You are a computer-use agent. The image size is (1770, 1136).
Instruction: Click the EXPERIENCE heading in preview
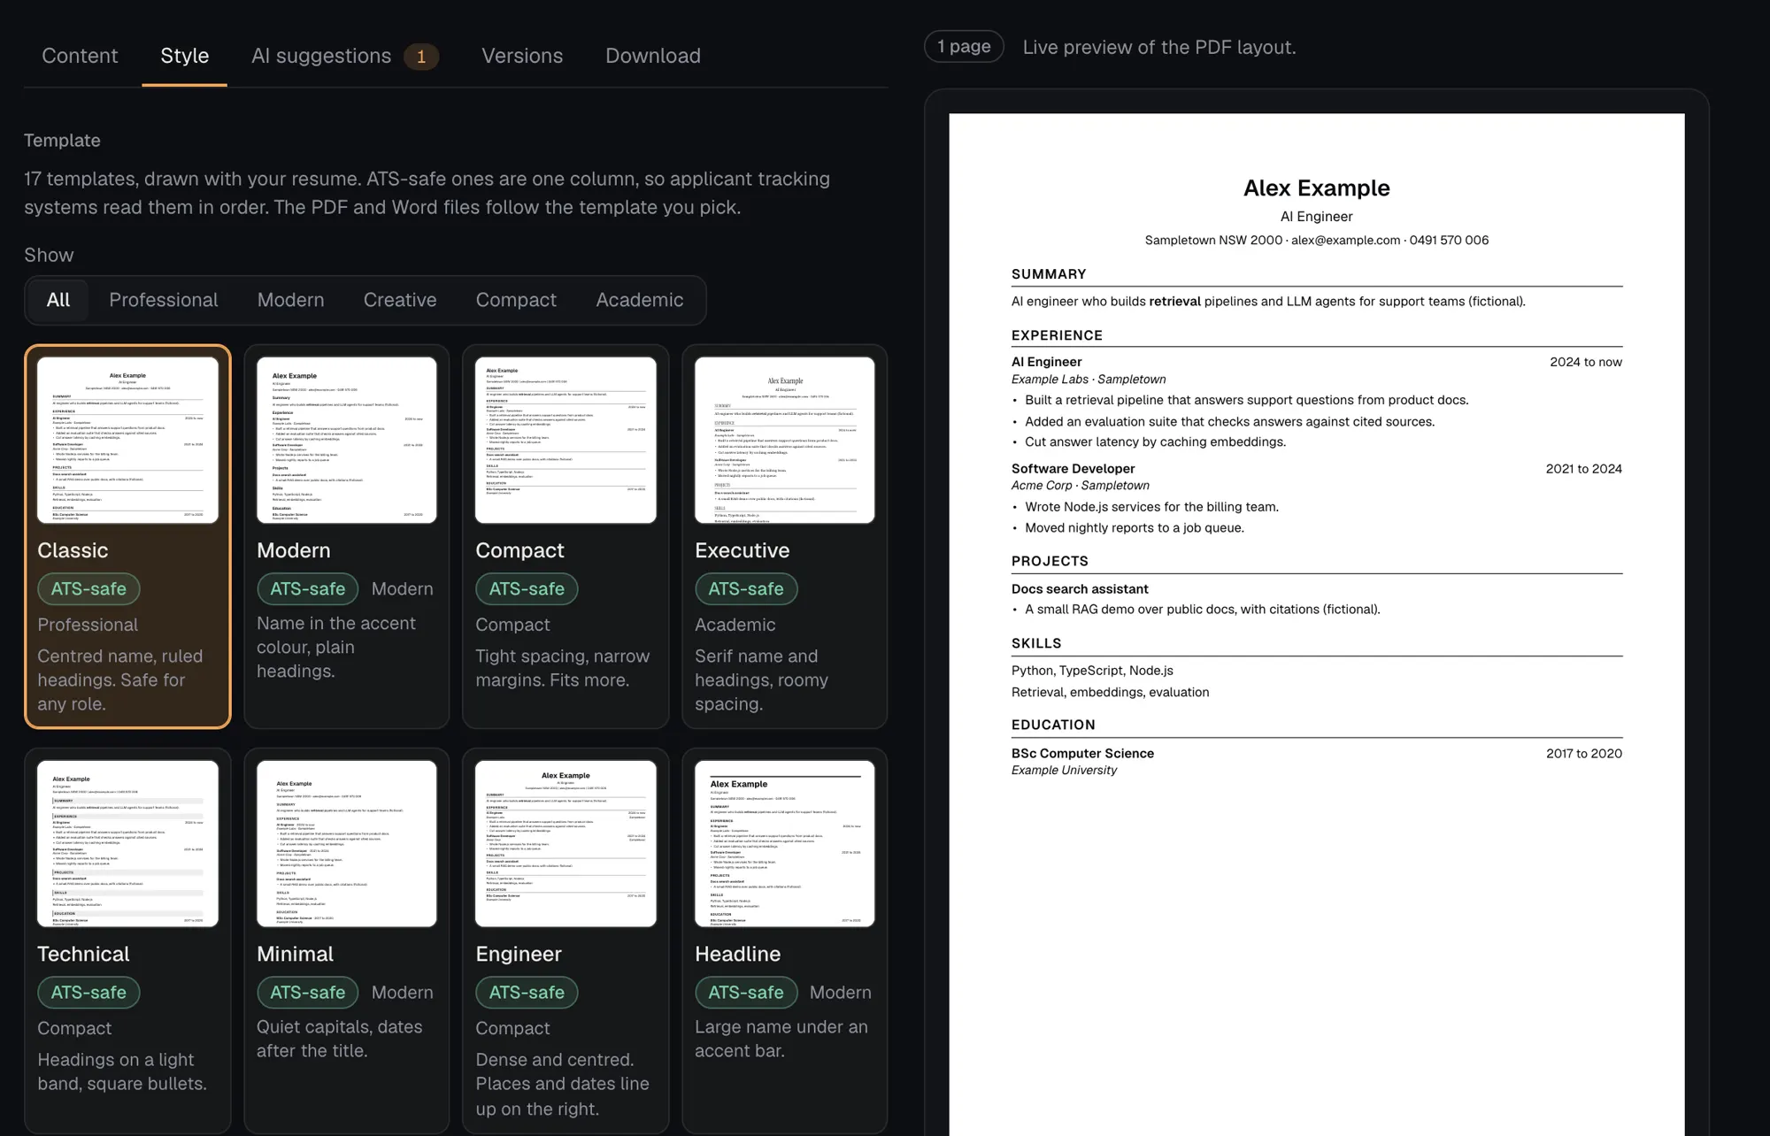[x=1057, y=335]
